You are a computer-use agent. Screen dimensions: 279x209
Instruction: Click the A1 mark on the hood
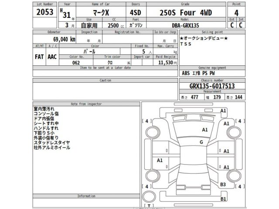(x=205, y=130)
